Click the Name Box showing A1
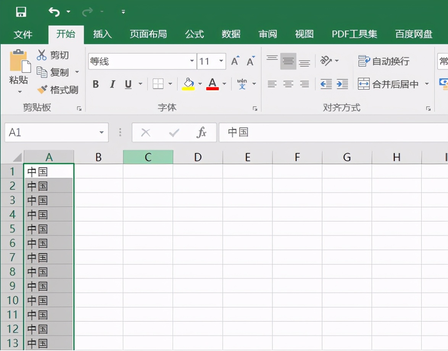448x351 pixels. click(53, 132)
